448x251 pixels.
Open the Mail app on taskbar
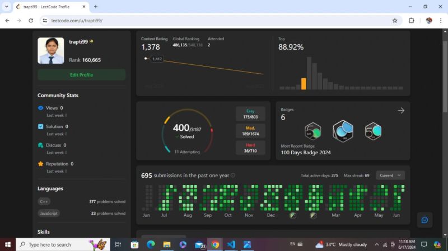pos(199,244)
